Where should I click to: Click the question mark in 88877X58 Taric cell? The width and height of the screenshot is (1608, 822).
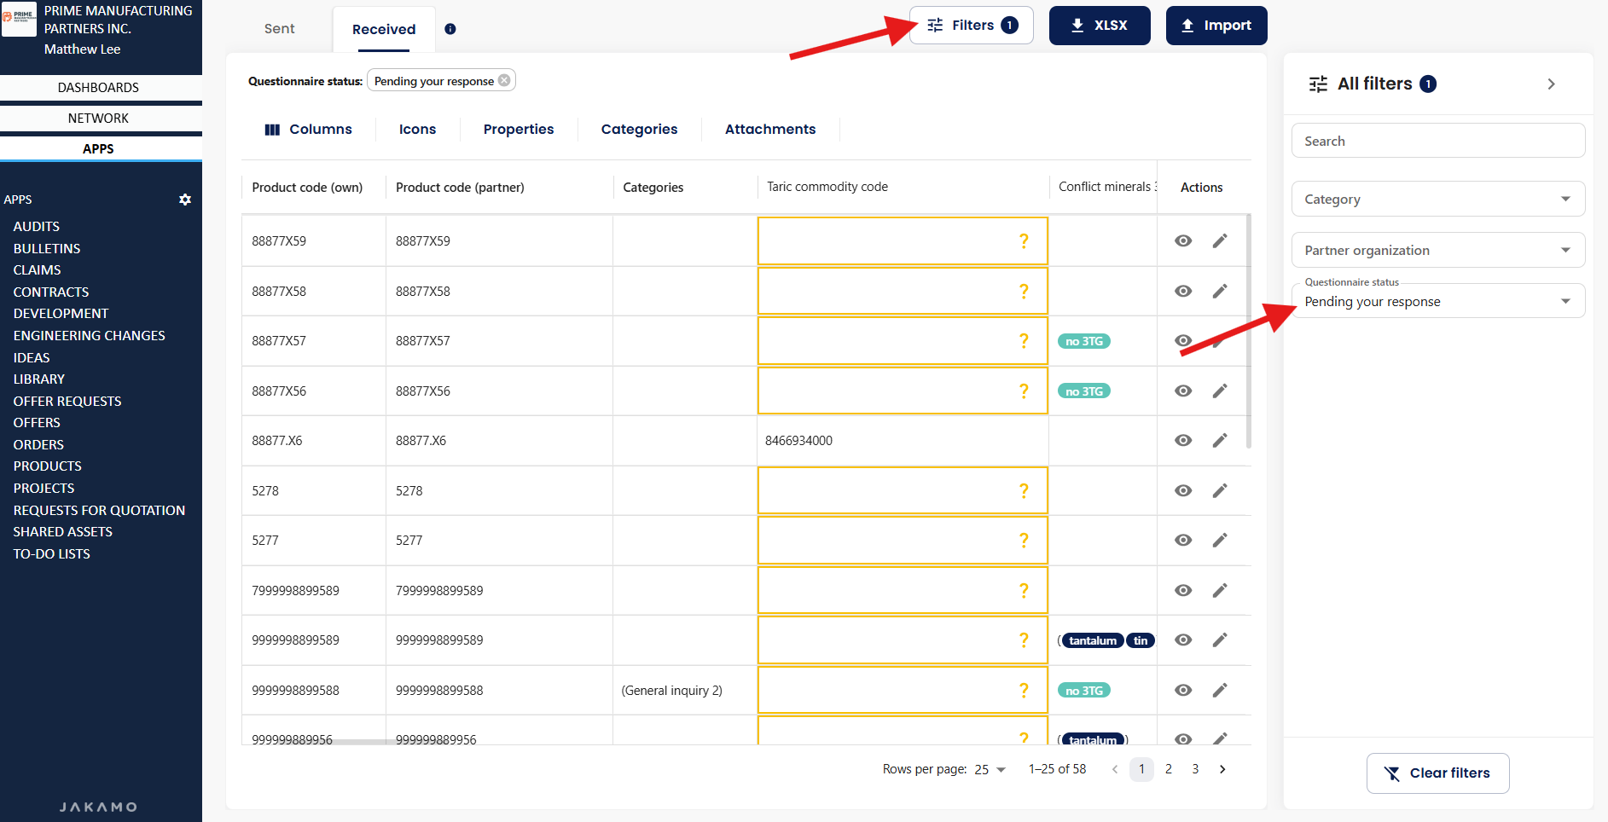click(x=1024, y=292)
